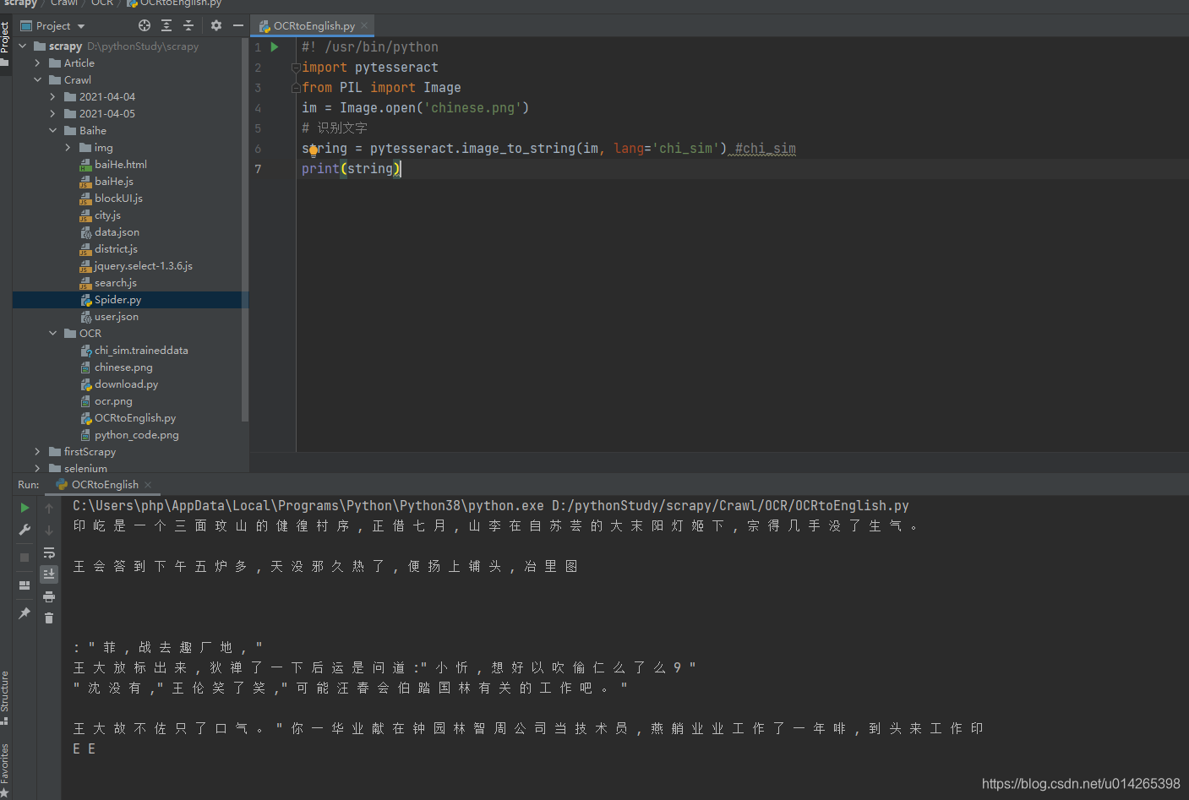The width and height of the screenshot is (1189, 800).
Task: Click the up the stack trace arrow
Action: coord(49,509)
